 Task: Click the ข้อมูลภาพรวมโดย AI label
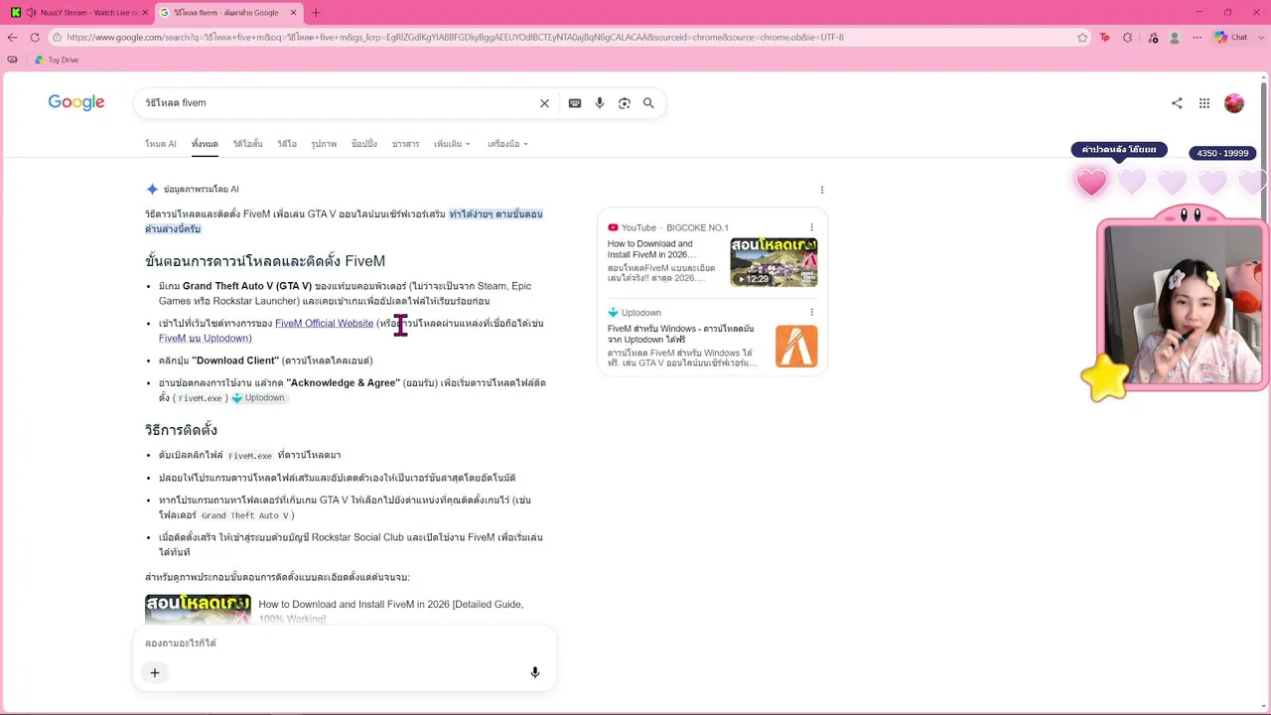tap(201, 190)
